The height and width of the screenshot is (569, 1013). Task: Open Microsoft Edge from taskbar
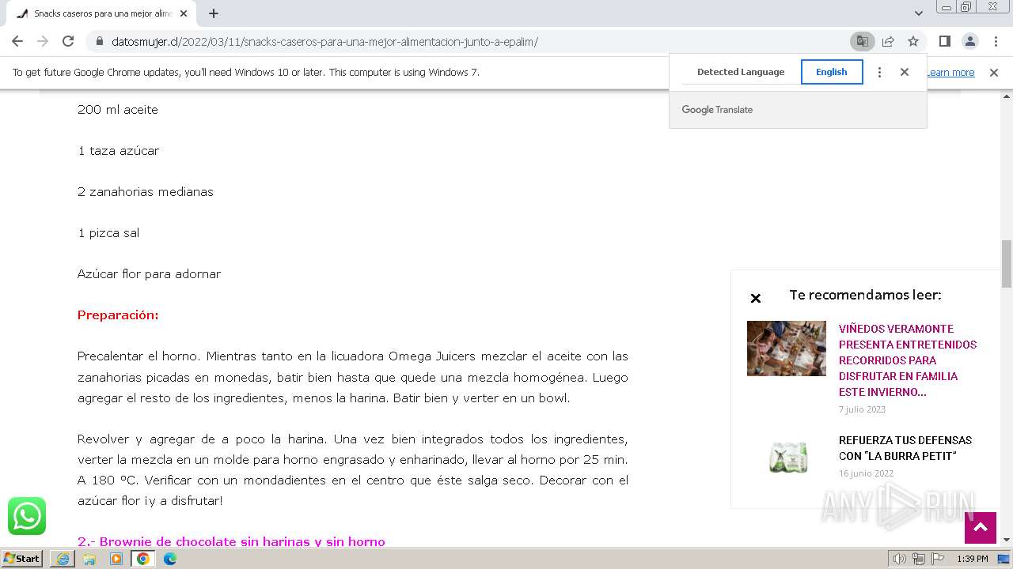(170, 559)
